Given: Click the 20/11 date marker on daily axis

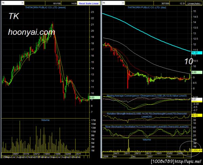Looking at the screenshot, I should click(x=127, y=153).
